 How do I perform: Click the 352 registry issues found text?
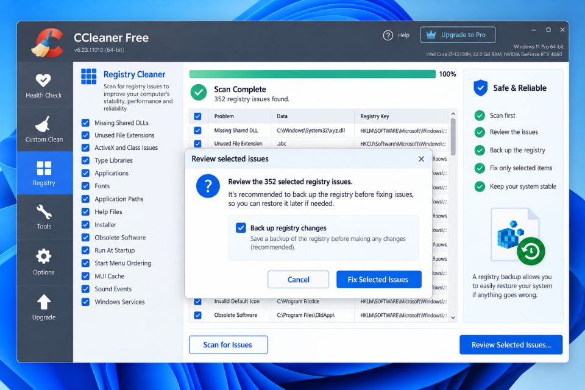(252, 99)
